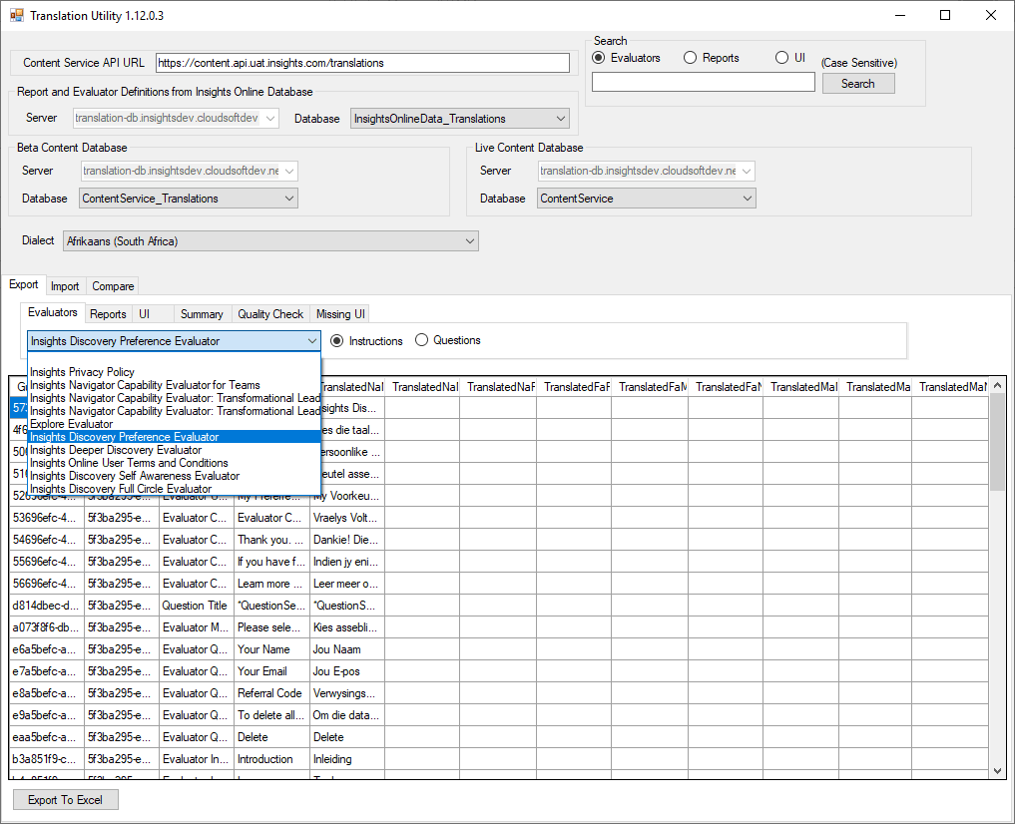Click the 'b3a851f9-c...' GUID cell
The width and height of the screenshot is (1015, 824).
click(x=47, y=759)
